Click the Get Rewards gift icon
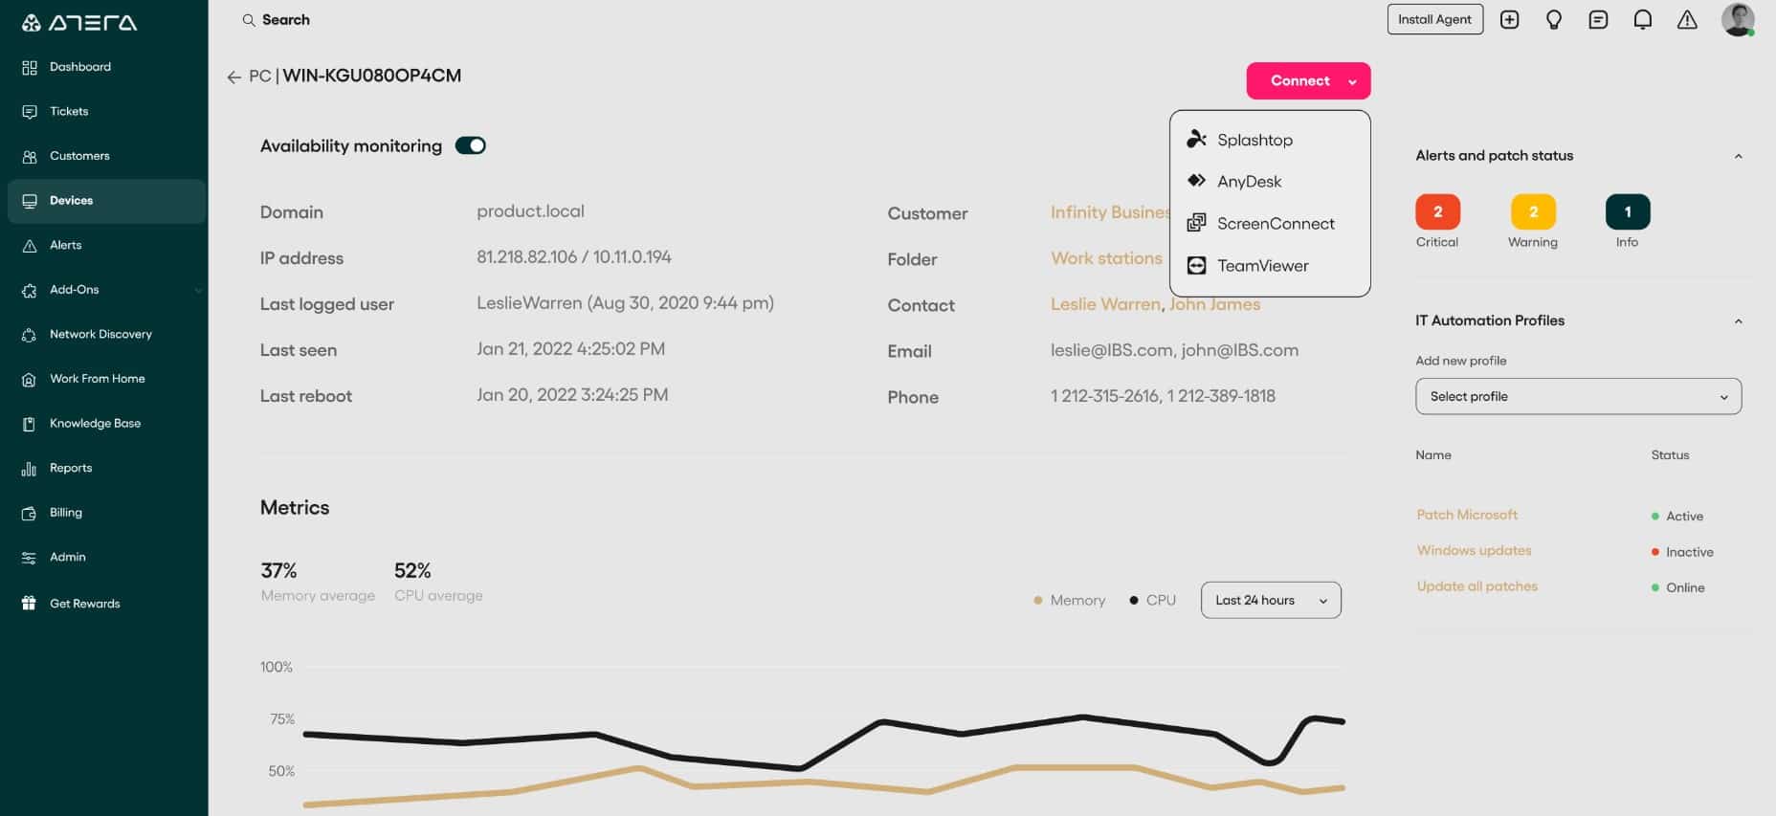 [x=30, y=604]
